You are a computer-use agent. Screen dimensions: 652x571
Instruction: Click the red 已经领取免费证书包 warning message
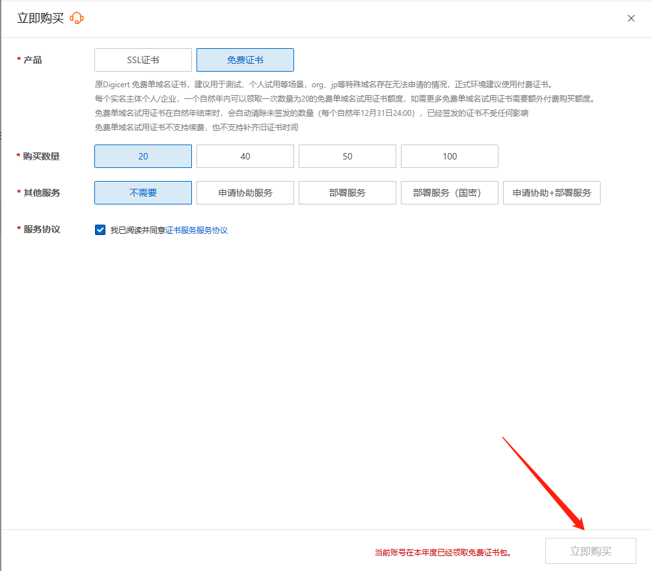click(x=442, y=552)
